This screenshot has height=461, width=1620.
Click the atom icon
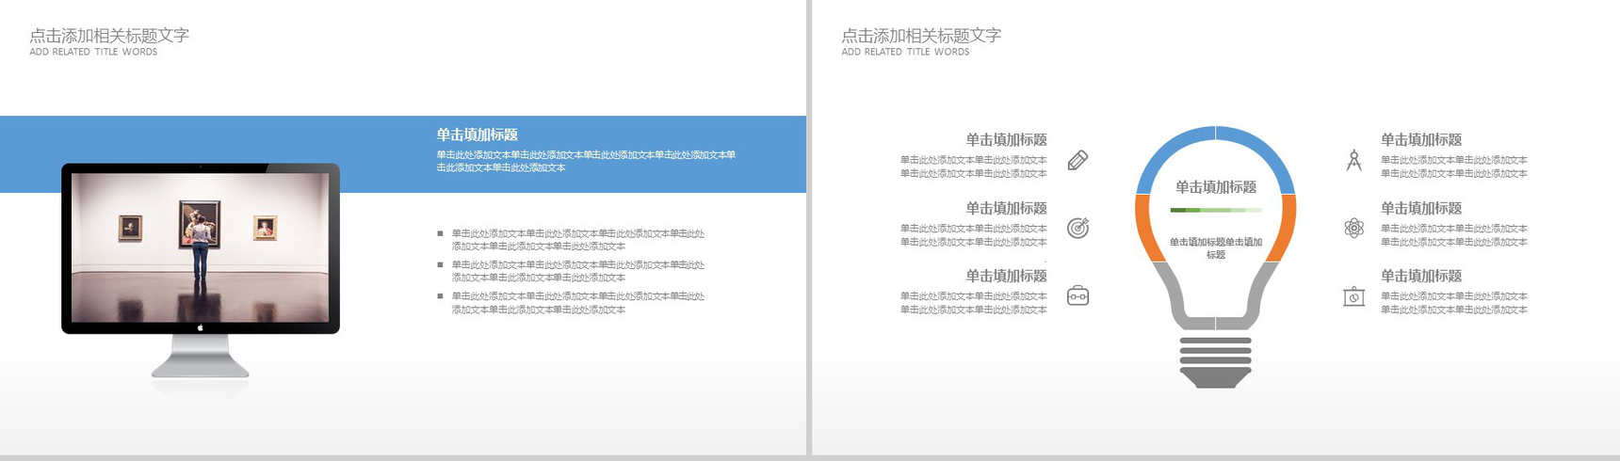point(1353,228)
